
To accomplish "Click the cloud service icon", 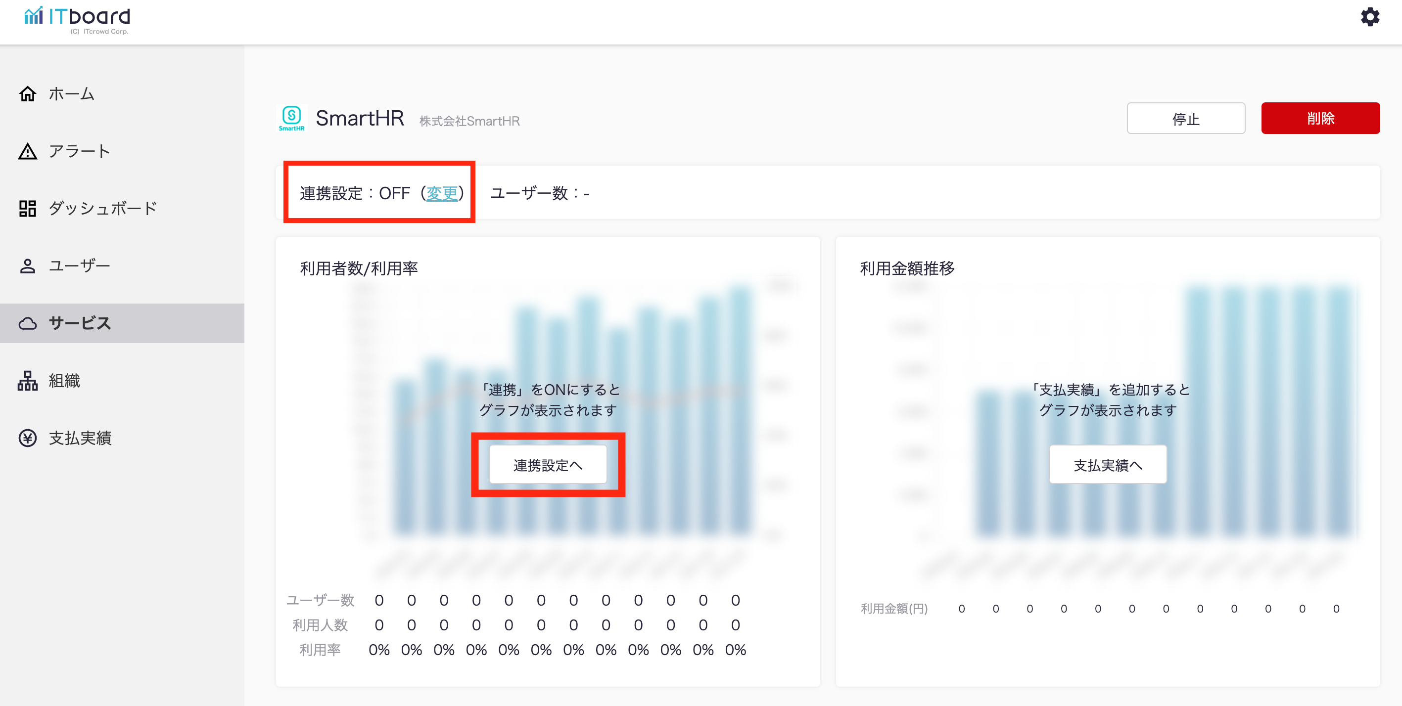I will click(28, 324).
